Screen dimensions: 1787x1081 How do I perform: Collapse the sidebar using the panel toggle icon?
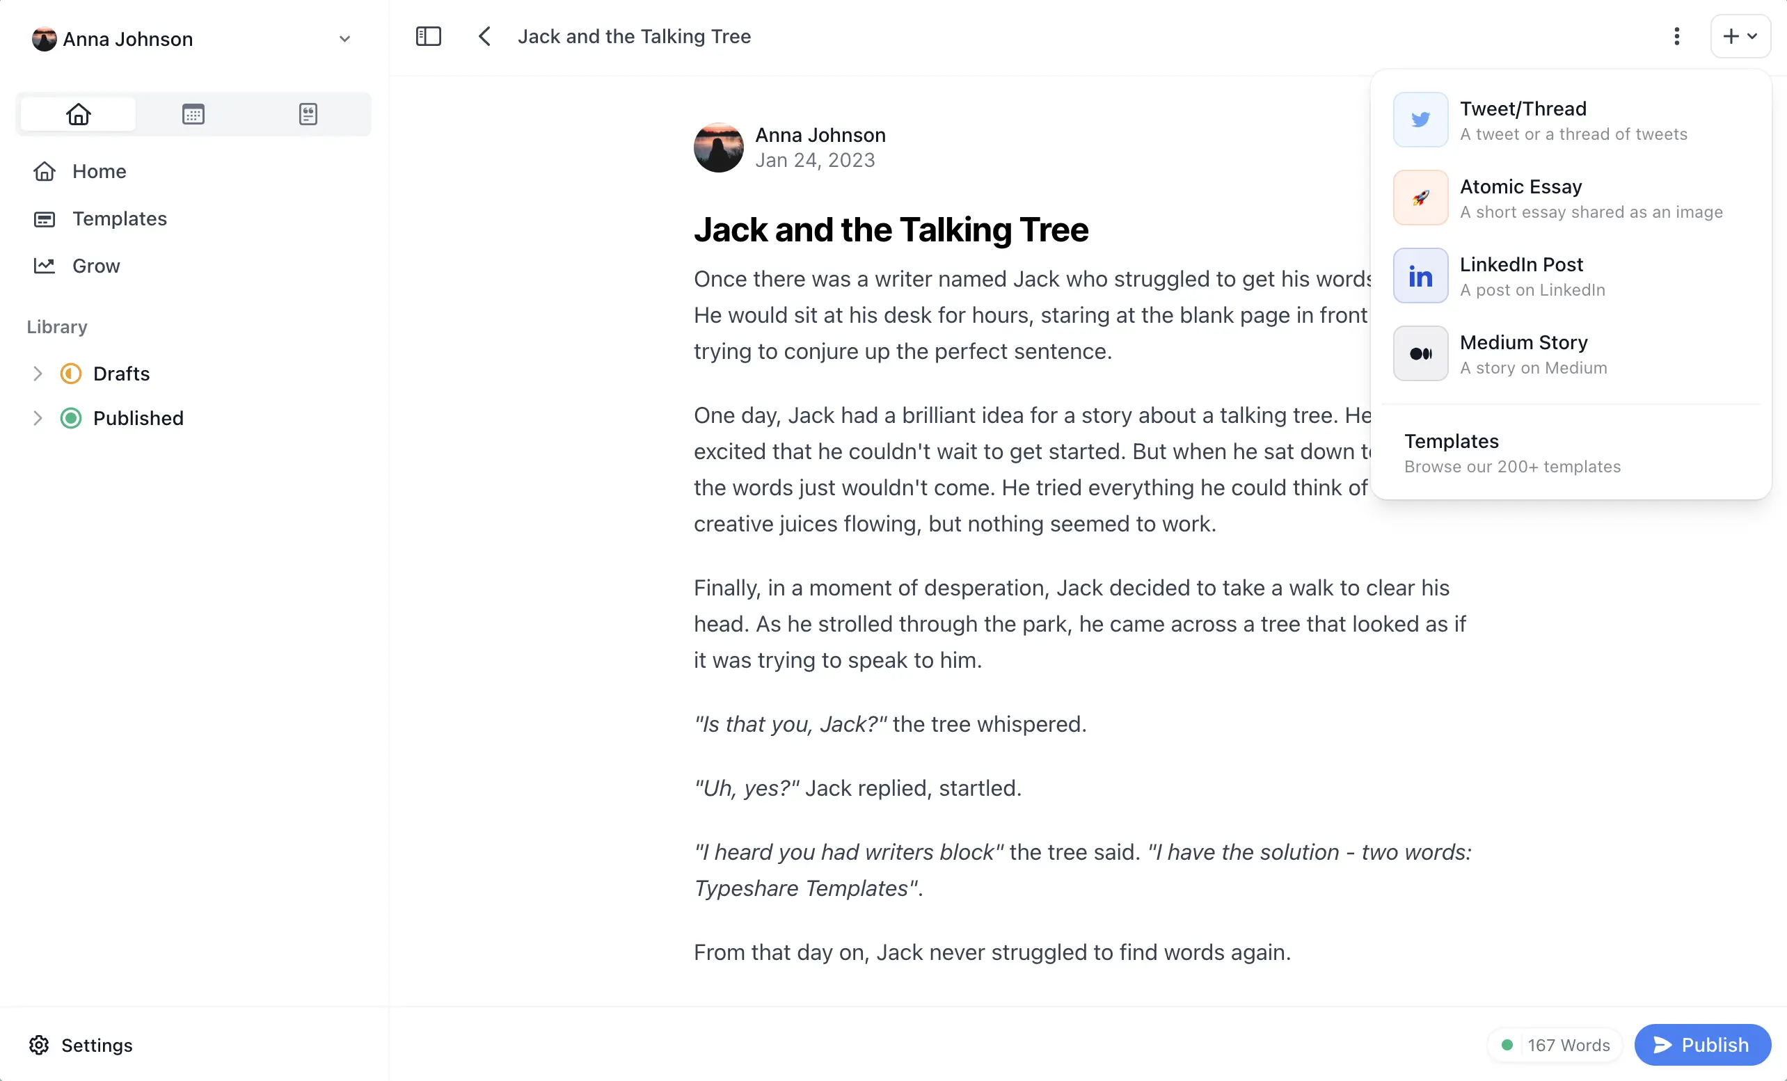pyautogui.click(x=428, y=36)
